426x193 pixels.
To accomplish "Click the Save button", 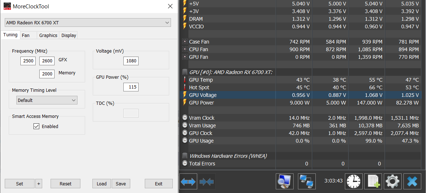I will pos(121,184).
